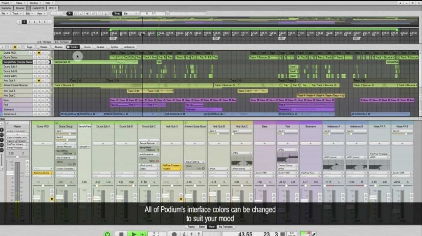Select the Ambience tag filter
Viewport: 422px width, 236px height.
[128, 47]
